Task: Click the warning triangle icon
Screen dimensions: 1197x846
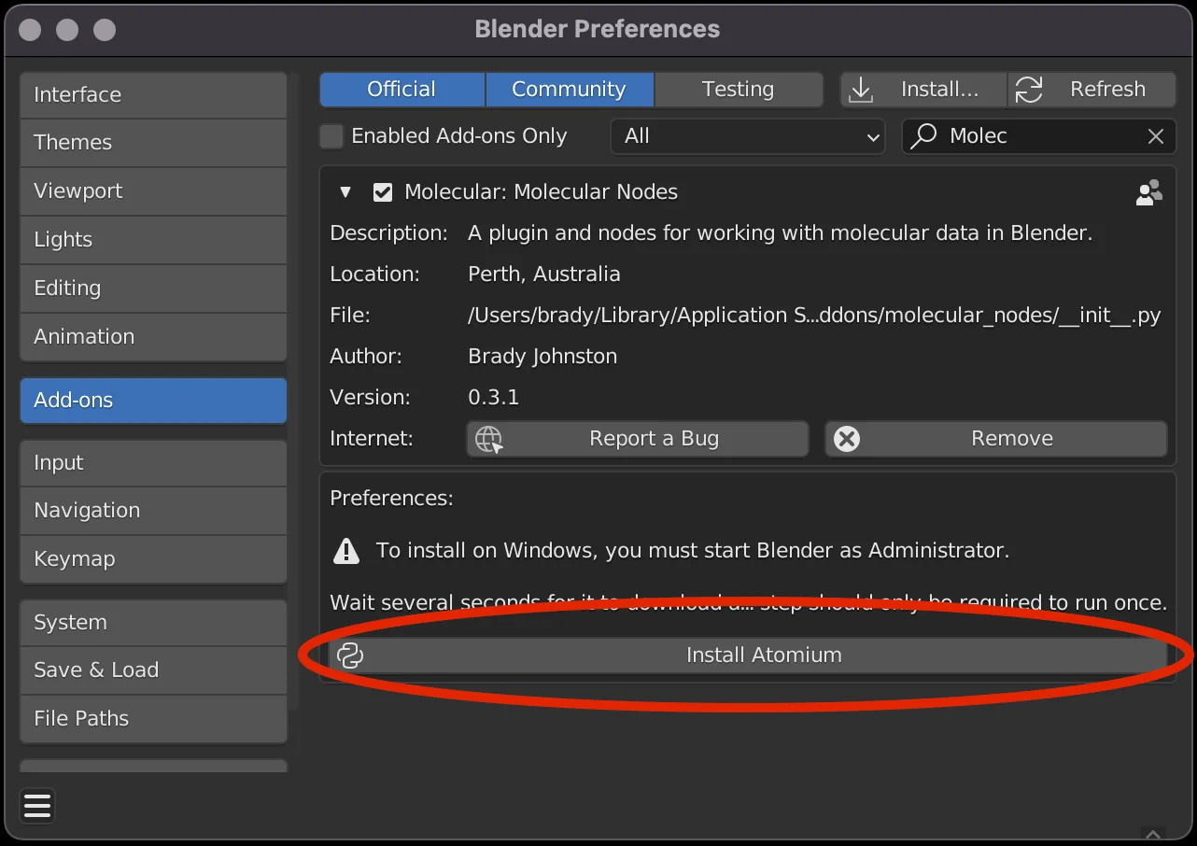Action: coord(346,551)
